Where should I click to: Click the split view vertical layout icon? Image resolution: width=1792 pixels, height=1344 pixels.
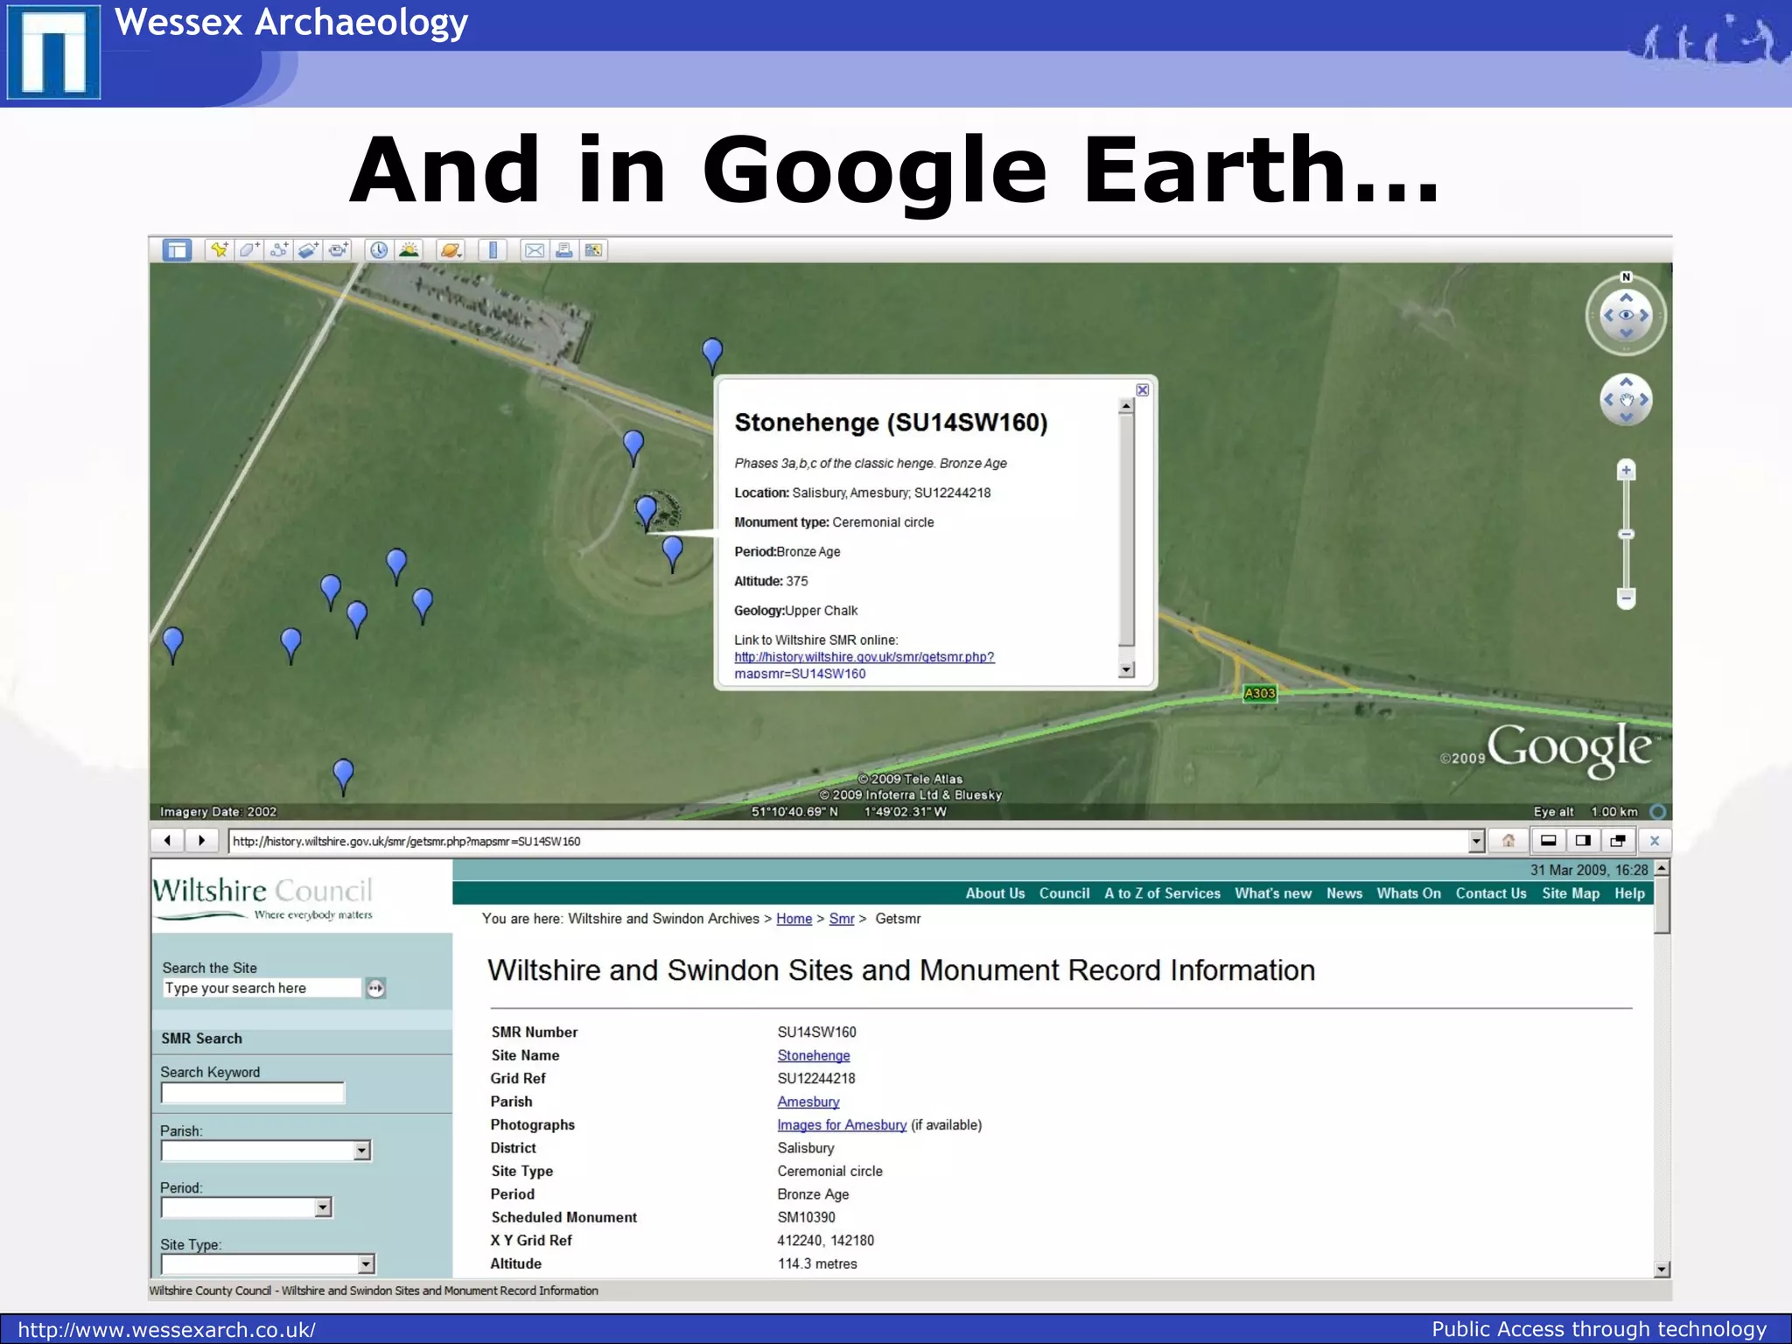[1583, 841]
